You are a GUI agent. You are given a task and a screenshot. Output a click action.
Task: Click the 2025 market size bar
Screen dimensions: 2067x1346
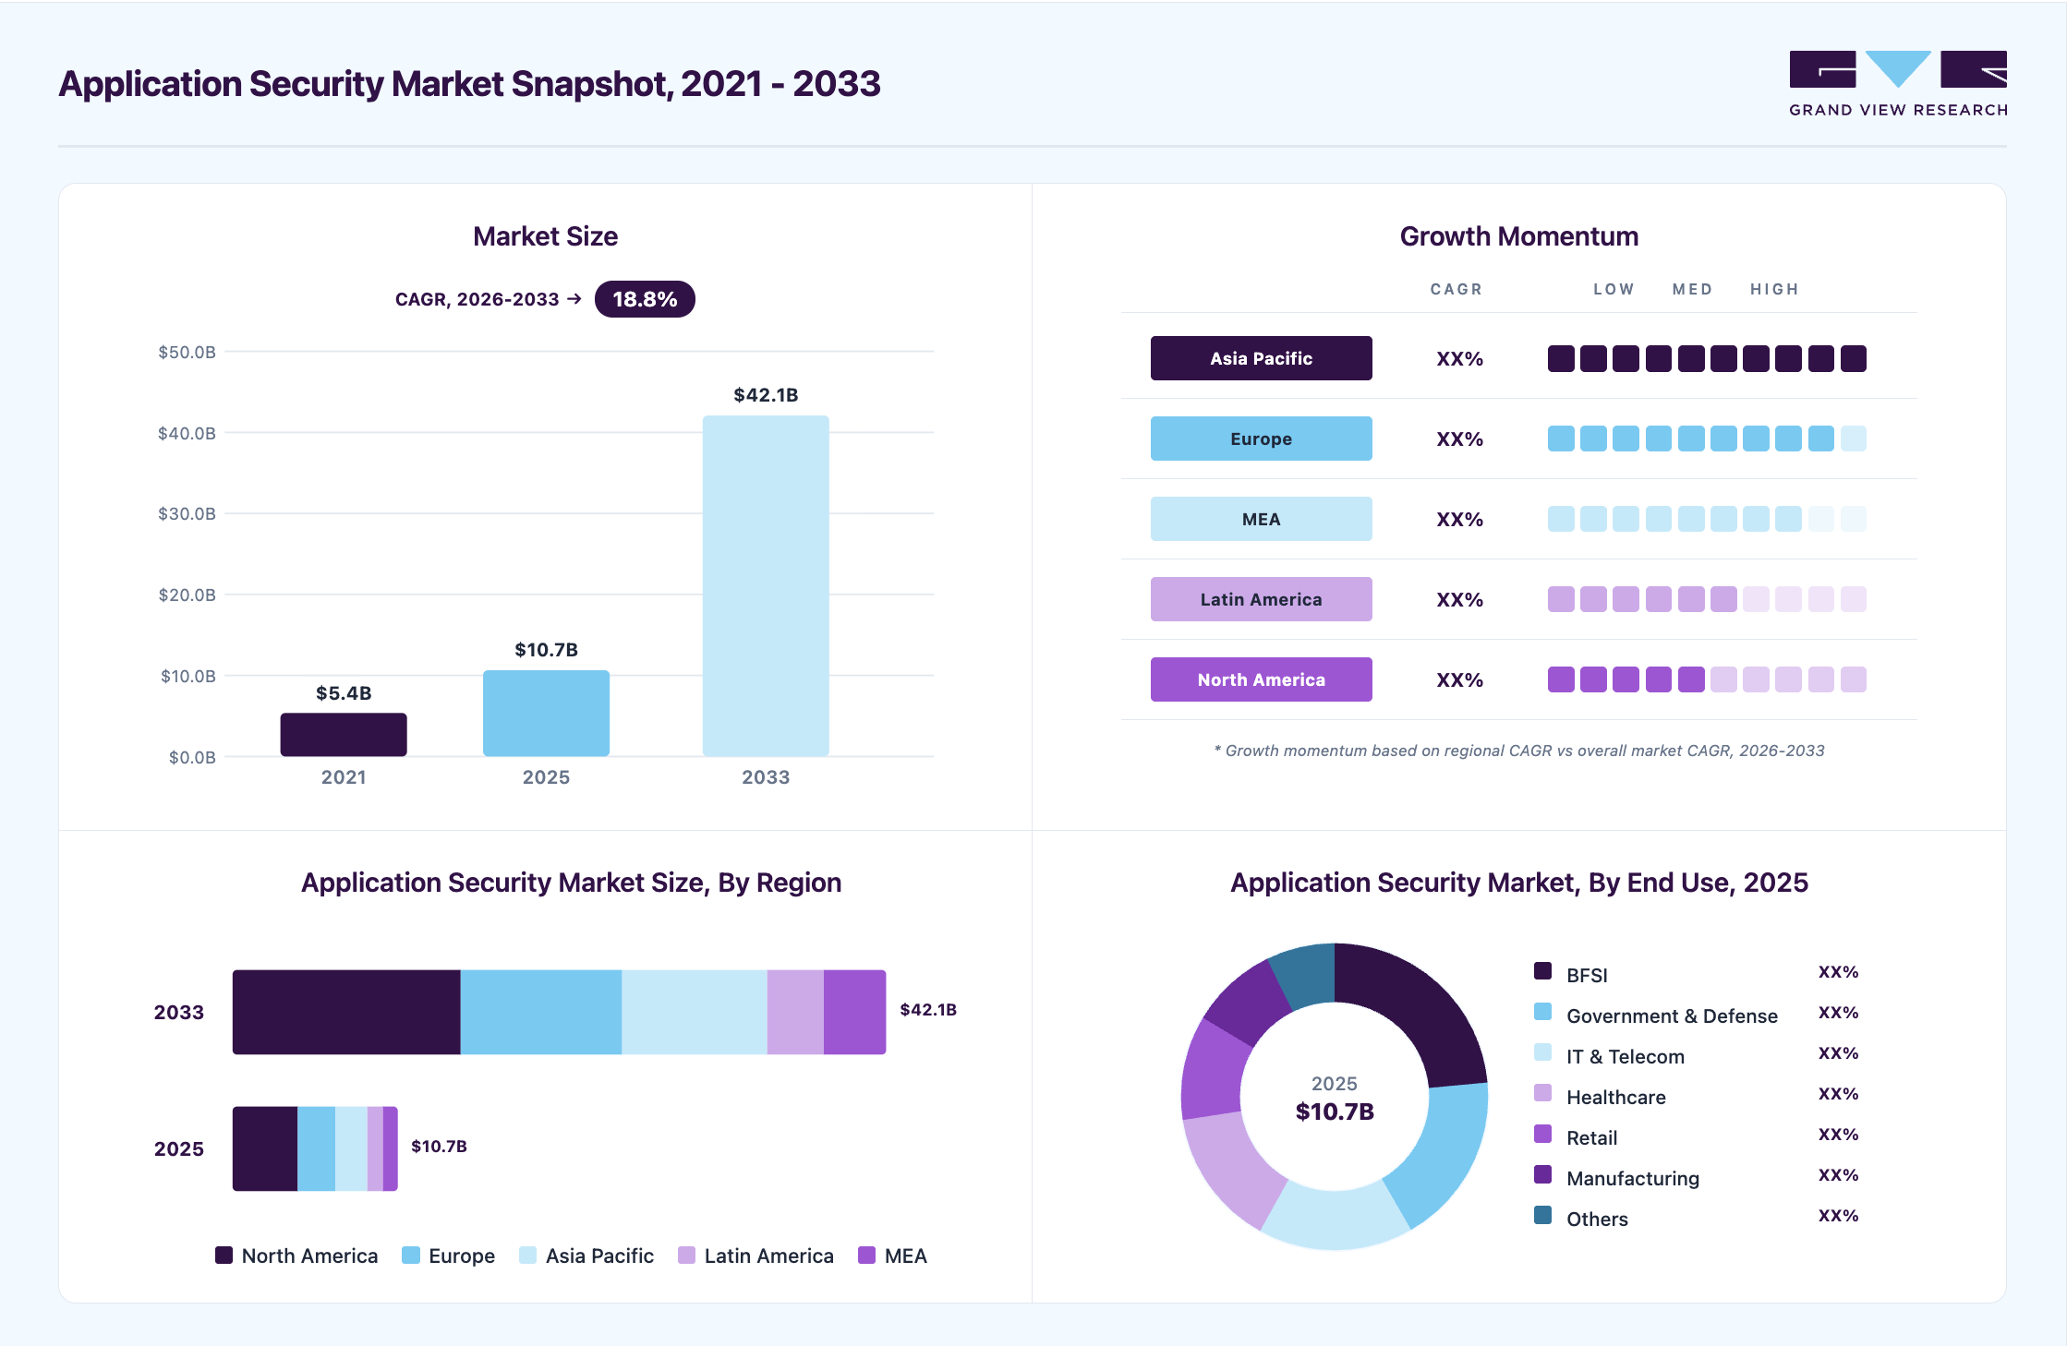(x=546, y=714)
